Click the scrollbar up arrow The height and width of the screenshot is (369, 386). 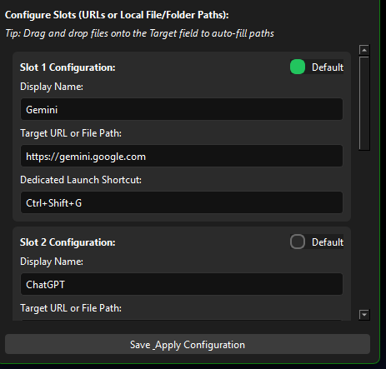pos(364,50)
